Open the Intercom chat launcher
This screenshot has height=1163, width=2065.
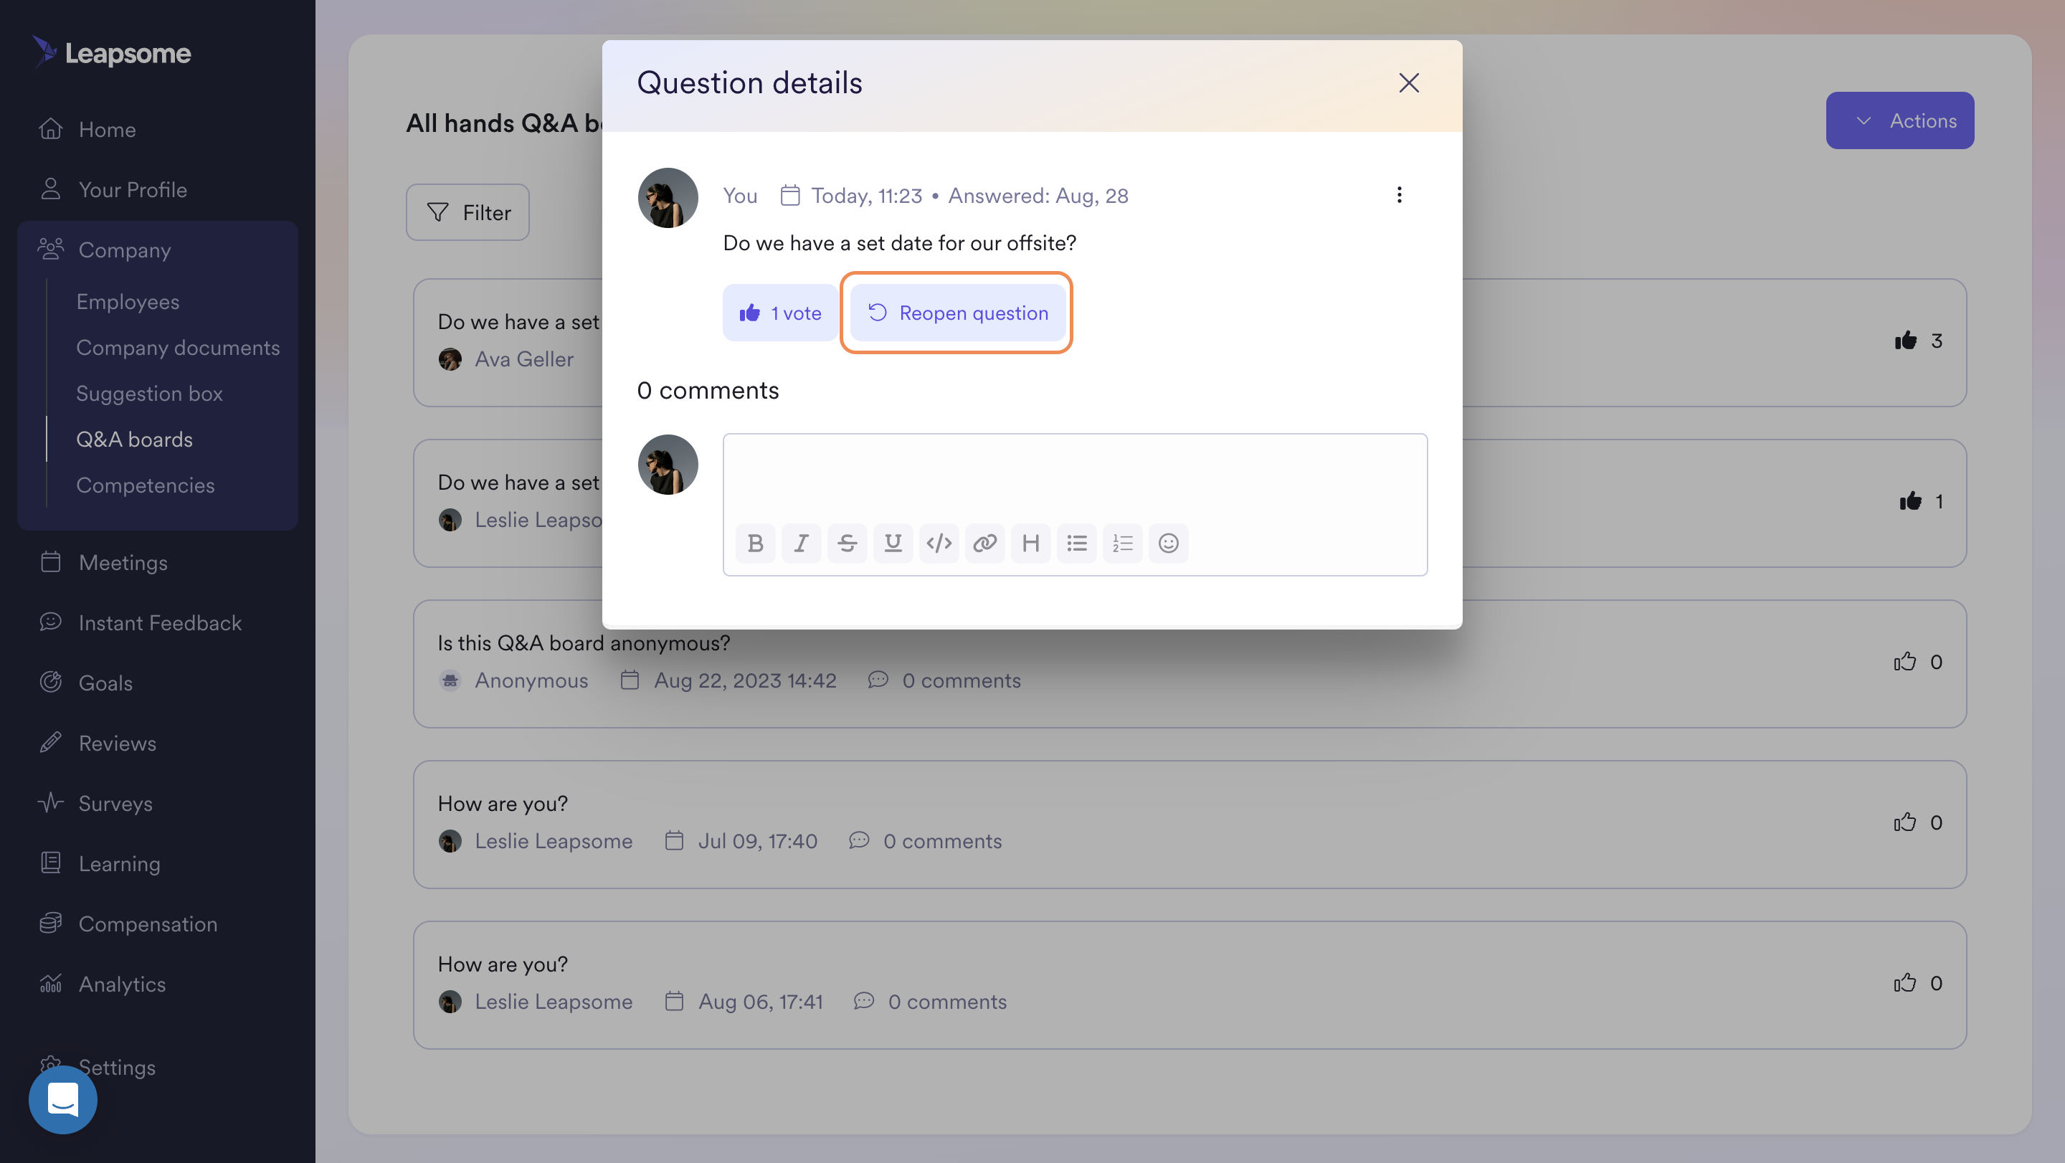(x=62, y=1099)
